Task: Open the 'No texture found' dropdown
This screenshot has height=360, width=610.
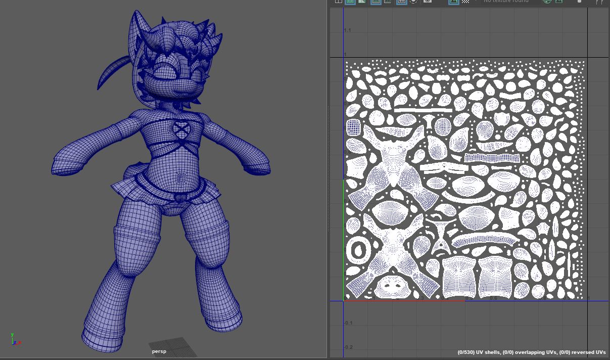Action: (506, 2)
